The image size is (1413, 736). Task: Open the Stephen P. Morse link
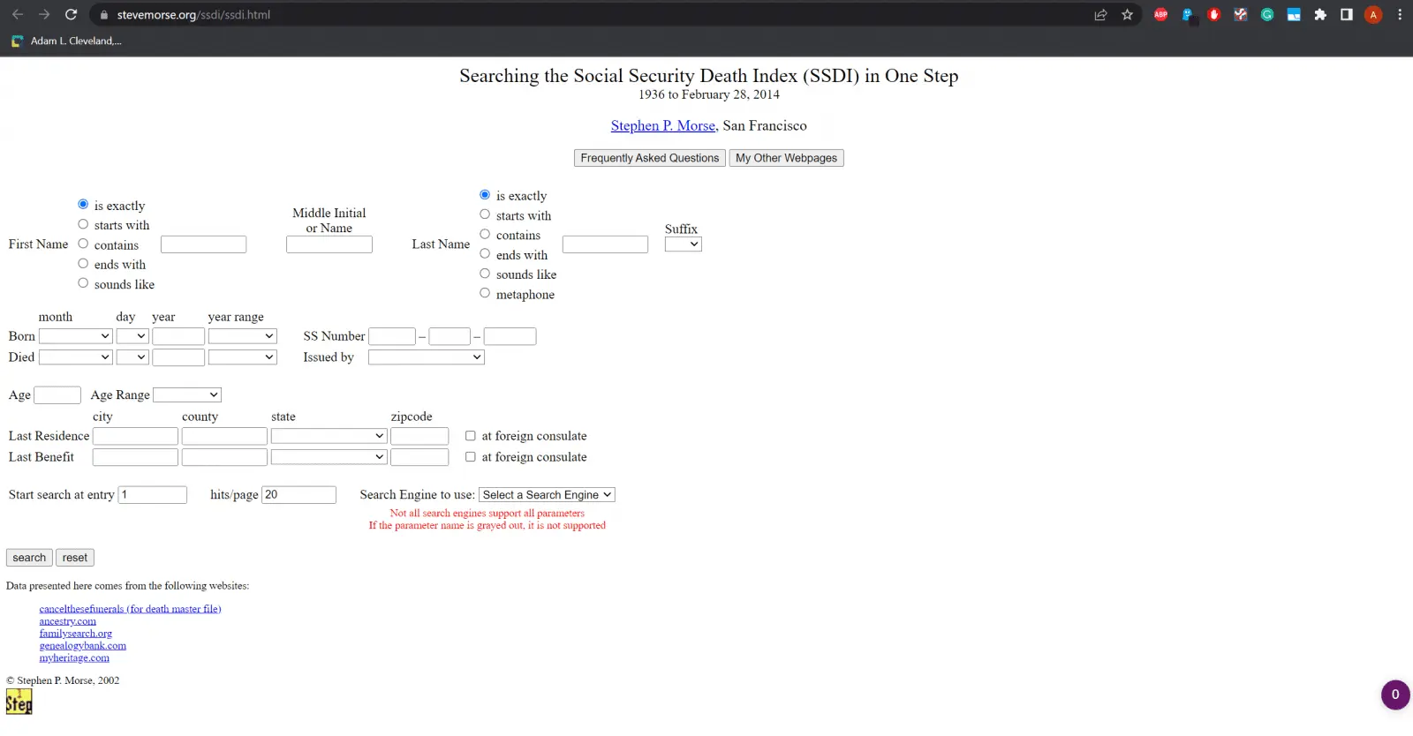click(662, 126)
